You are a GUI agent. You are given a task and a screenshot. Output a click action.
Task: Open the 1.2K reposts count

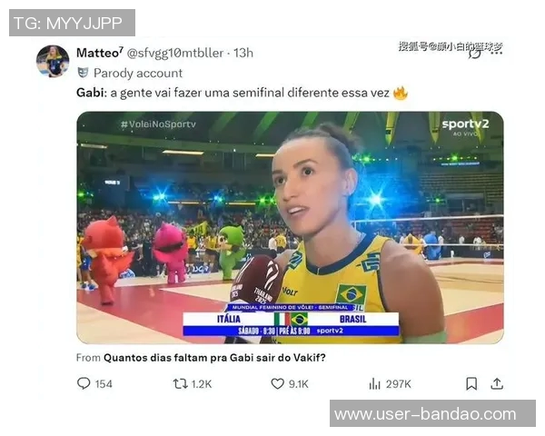point(202,384)
